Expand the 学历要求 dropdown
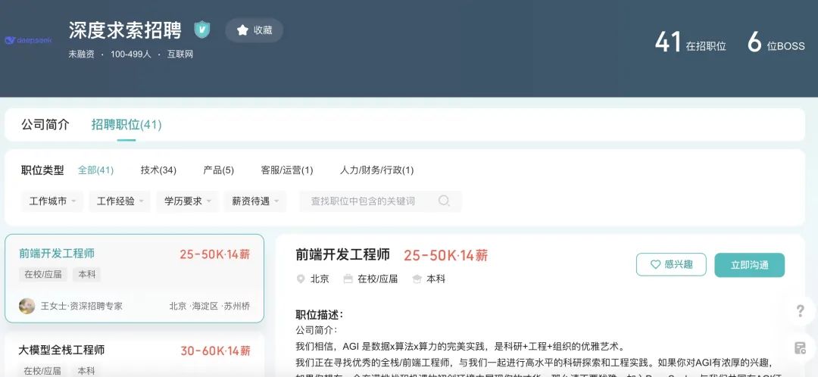Viewport: 818px width, 377px height. point(187,201)
